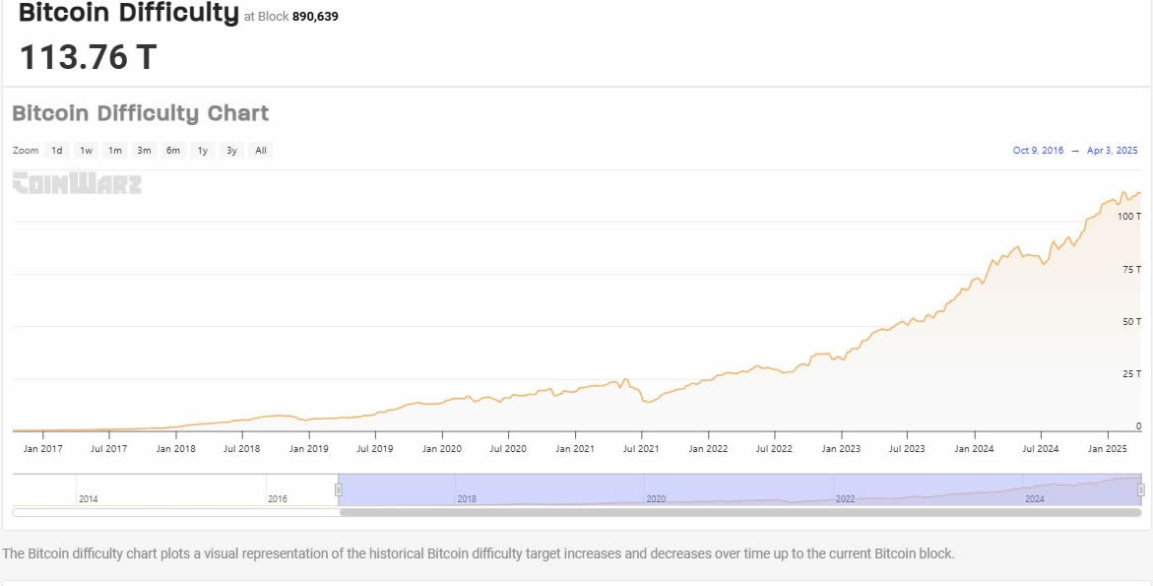1153x586 pixels.
Task: Set chart zoom to 1d
Action: tap(57, 151)
